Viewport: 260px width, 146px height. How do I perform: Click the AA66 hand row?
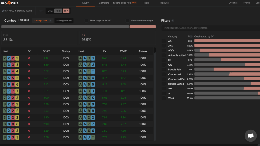tap(115, 131)
